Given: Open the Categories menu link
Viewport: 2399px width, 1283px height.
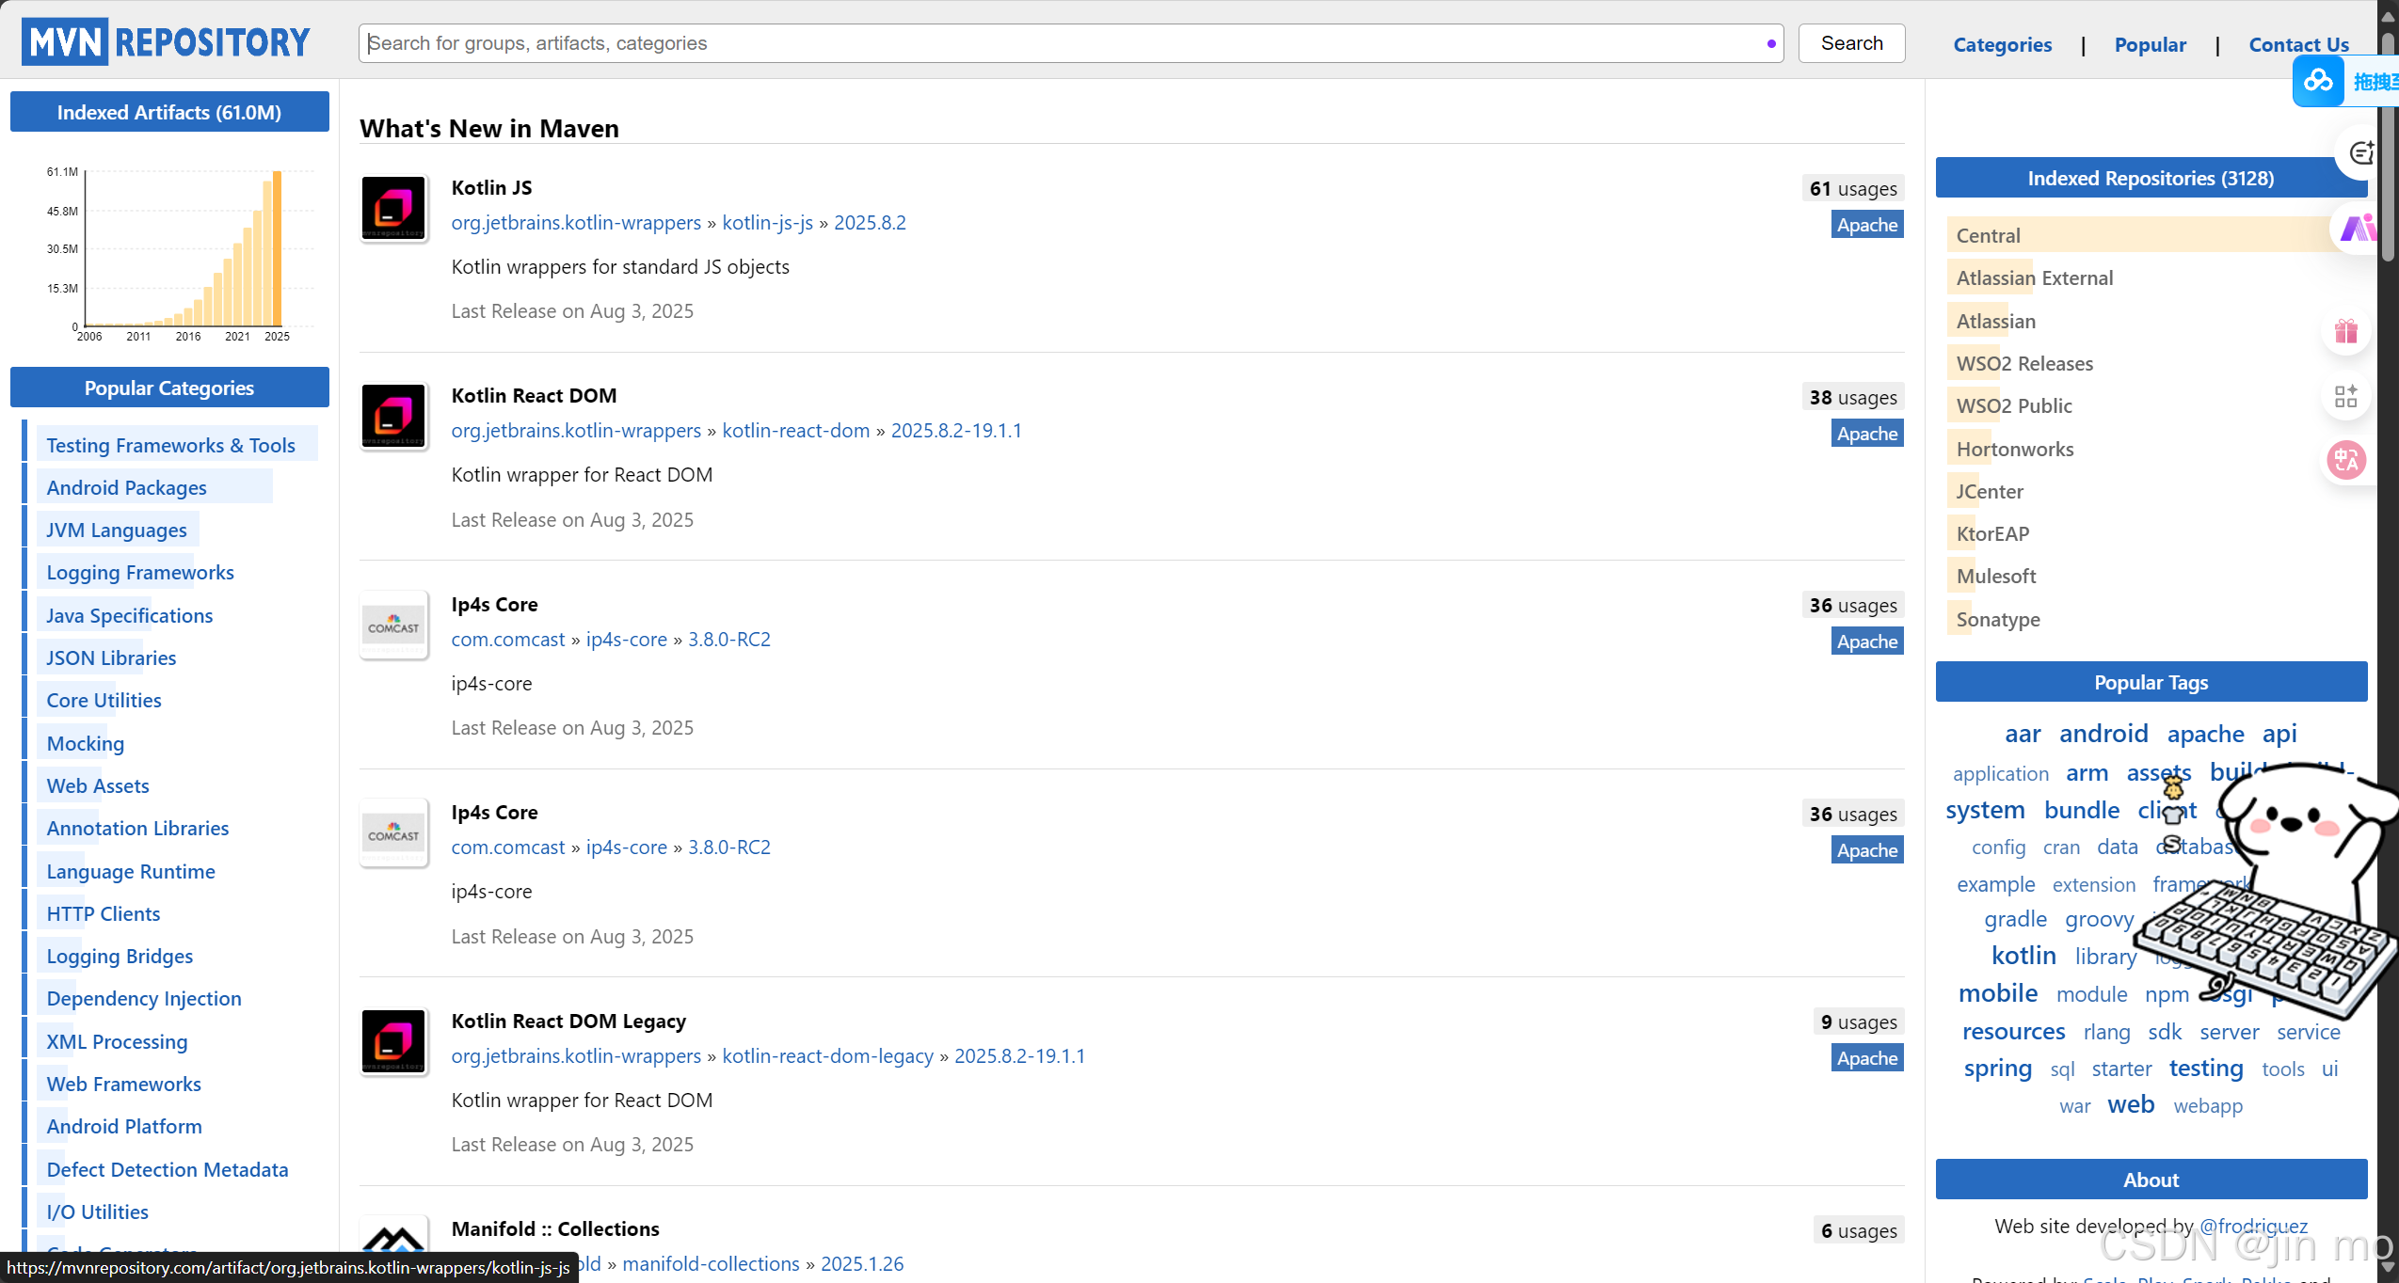Looking at the screenshot, I should click(2002, 44).
